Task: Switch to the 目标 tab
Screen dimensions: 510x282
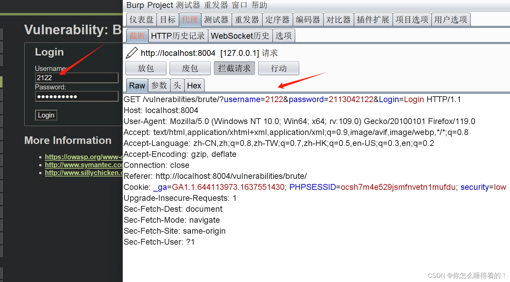Action: coord(168,20)
